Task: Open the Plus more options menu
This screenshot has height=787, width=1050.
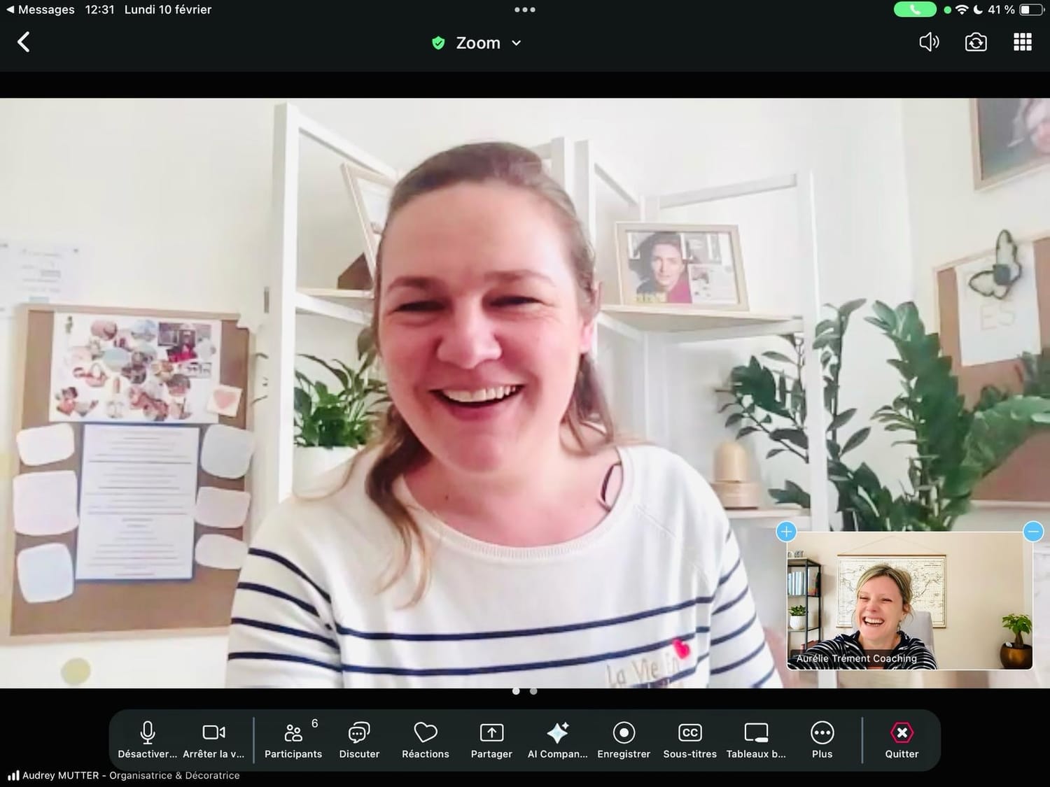Action: point(822,739)
